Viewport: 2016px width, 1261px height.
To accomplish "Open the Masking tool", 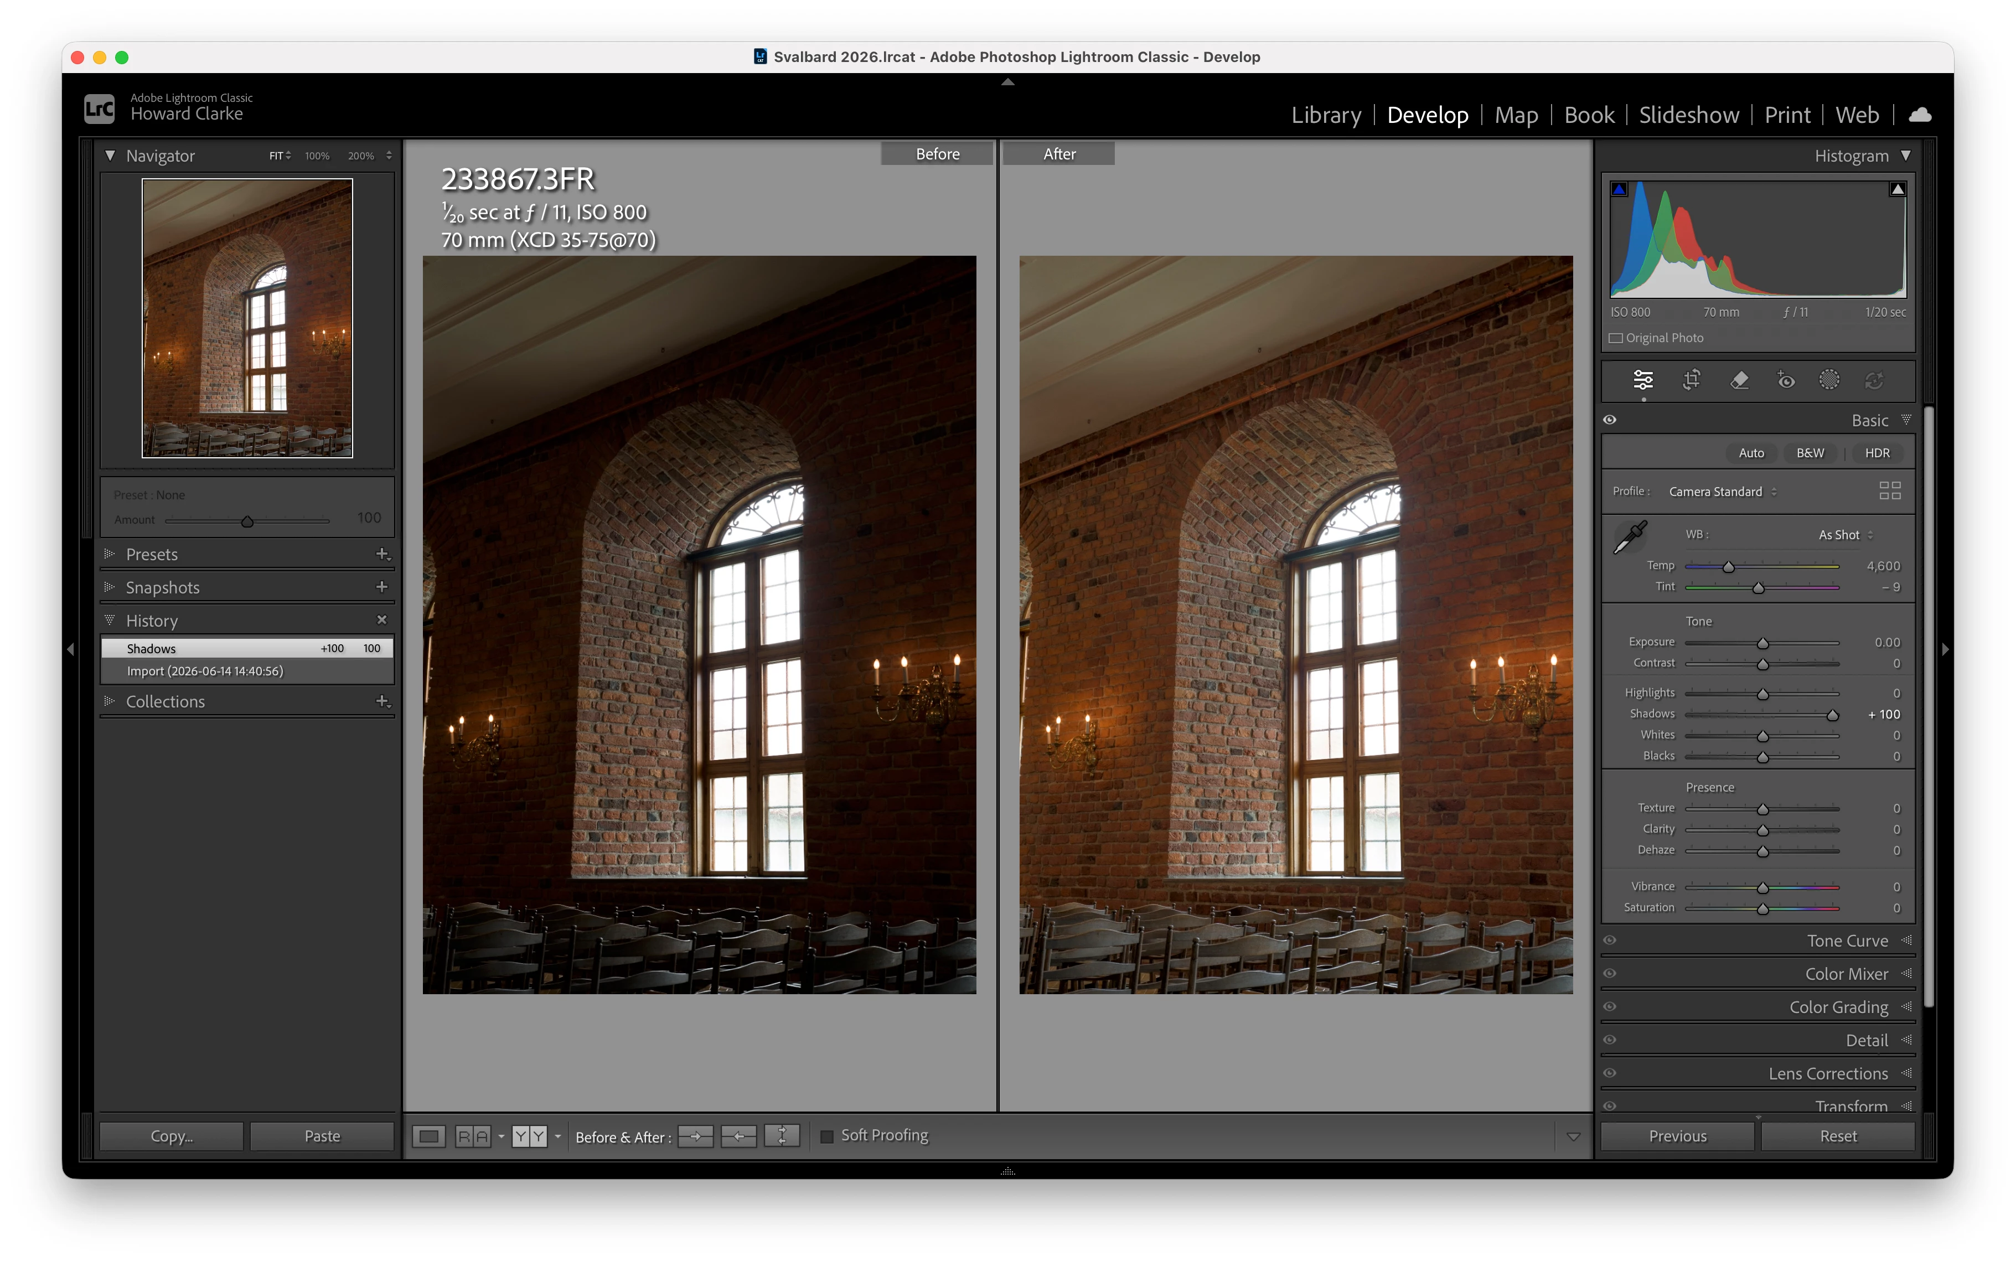I will click(x=1829, y=380).
